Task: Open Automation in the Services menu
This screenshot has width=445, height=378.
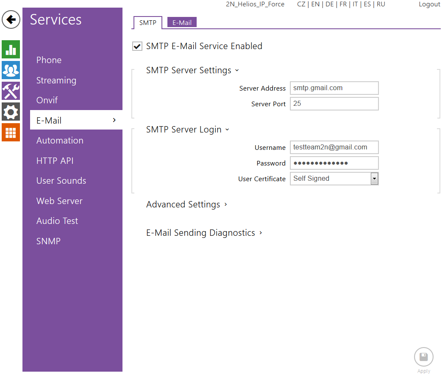Action: (x=60, y=141)
